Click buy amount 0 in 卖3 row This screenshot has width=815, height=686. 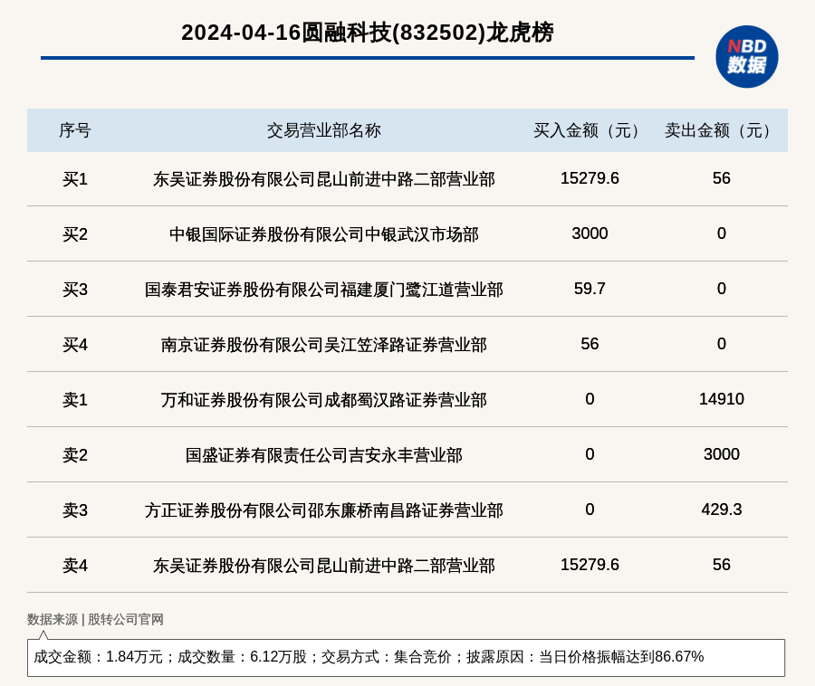(x=590, y=510)
